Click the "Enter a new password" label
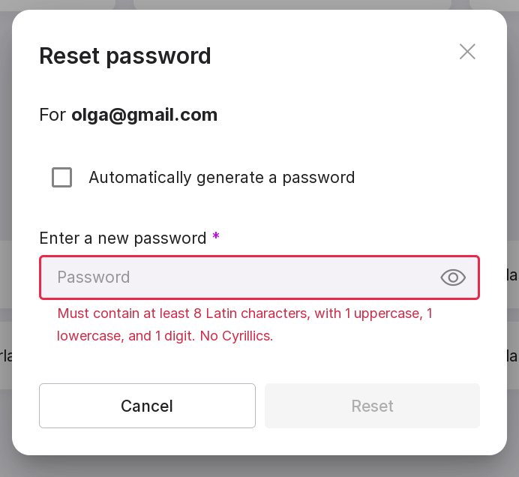 (x=122, y=238)
